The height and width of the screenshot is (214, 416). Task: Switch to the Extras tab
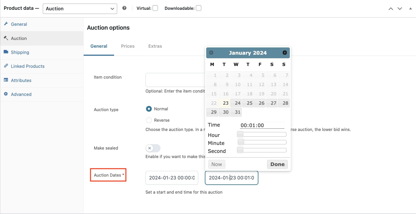click(155, 46)
